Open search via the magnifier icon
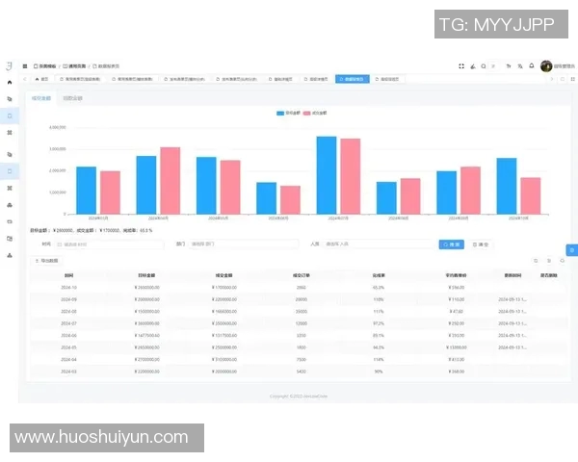The width and height of the screenshot is (578, 462). click(484, 66)
